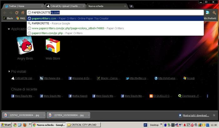Click the calendar 17 tray icon
Screen dimensions: 219x128
(188, 125)
